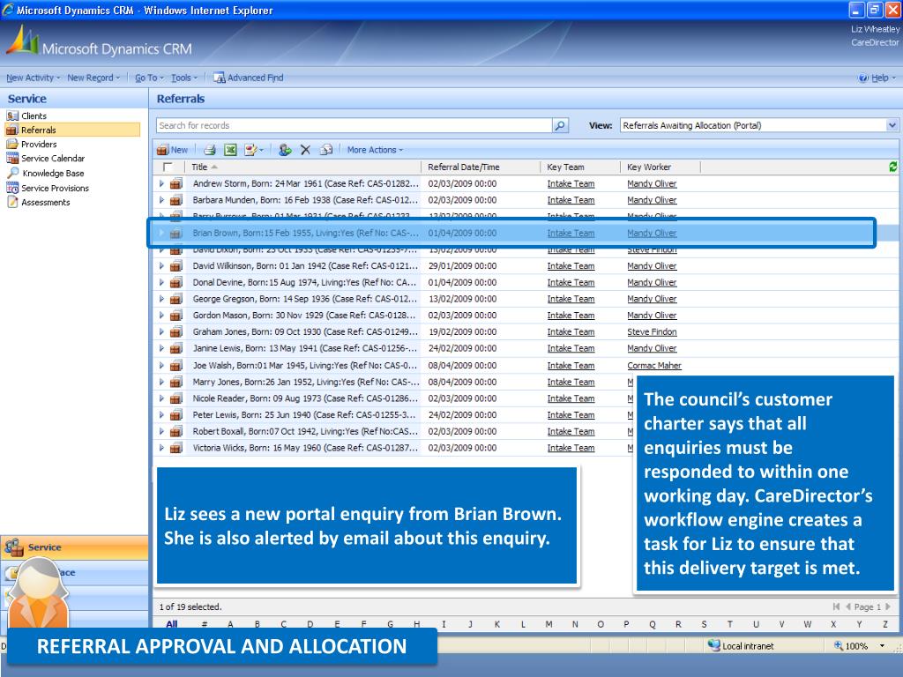Open the Help menu
This screenshot has height=677, width=903.
(877, 78)
